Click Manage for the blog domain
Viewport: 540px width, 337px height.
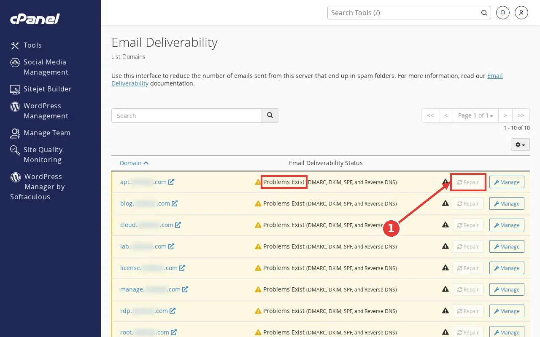point(507,203)
